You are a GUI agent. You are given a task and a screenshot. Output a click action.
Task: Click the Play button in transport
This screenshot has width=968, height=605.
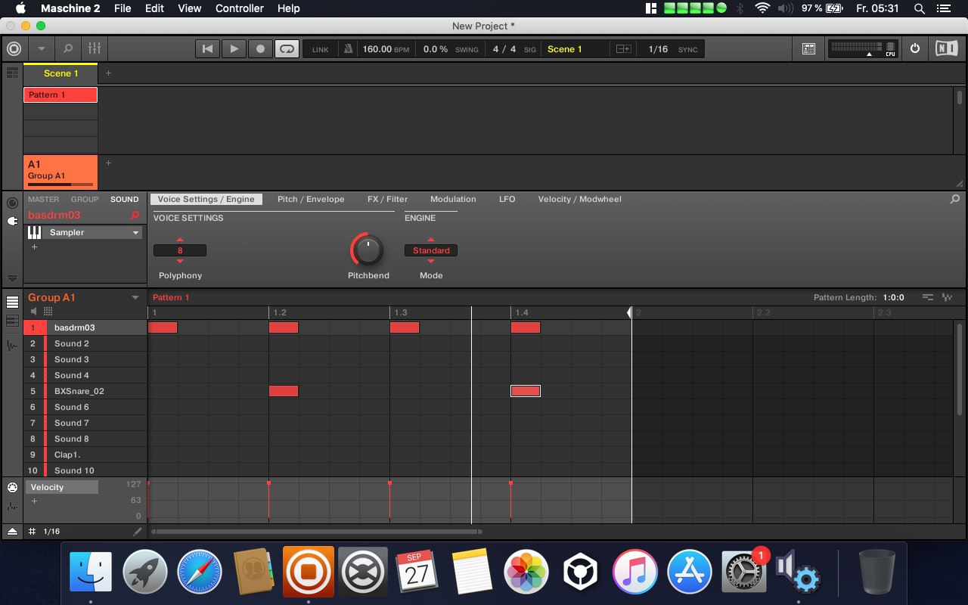coord(234,49)
